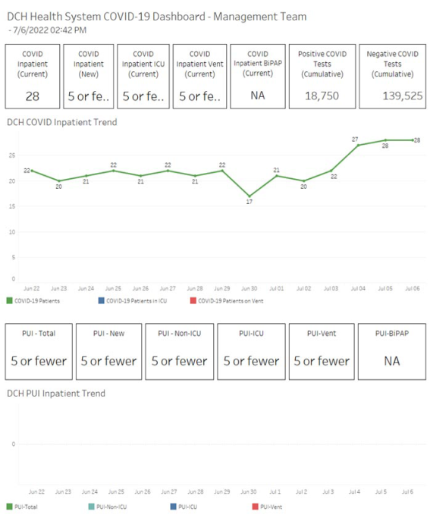Click the green COVID-19 Patients legend swatch
Viewport: 430px width, 527px height.
pyautogui.click(x=9, y=300)
